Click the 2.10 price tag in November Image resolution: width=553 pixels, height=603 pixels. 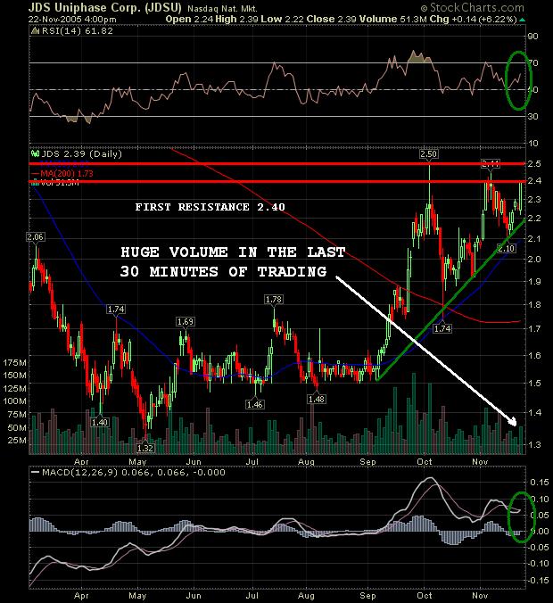coord(506,249)
